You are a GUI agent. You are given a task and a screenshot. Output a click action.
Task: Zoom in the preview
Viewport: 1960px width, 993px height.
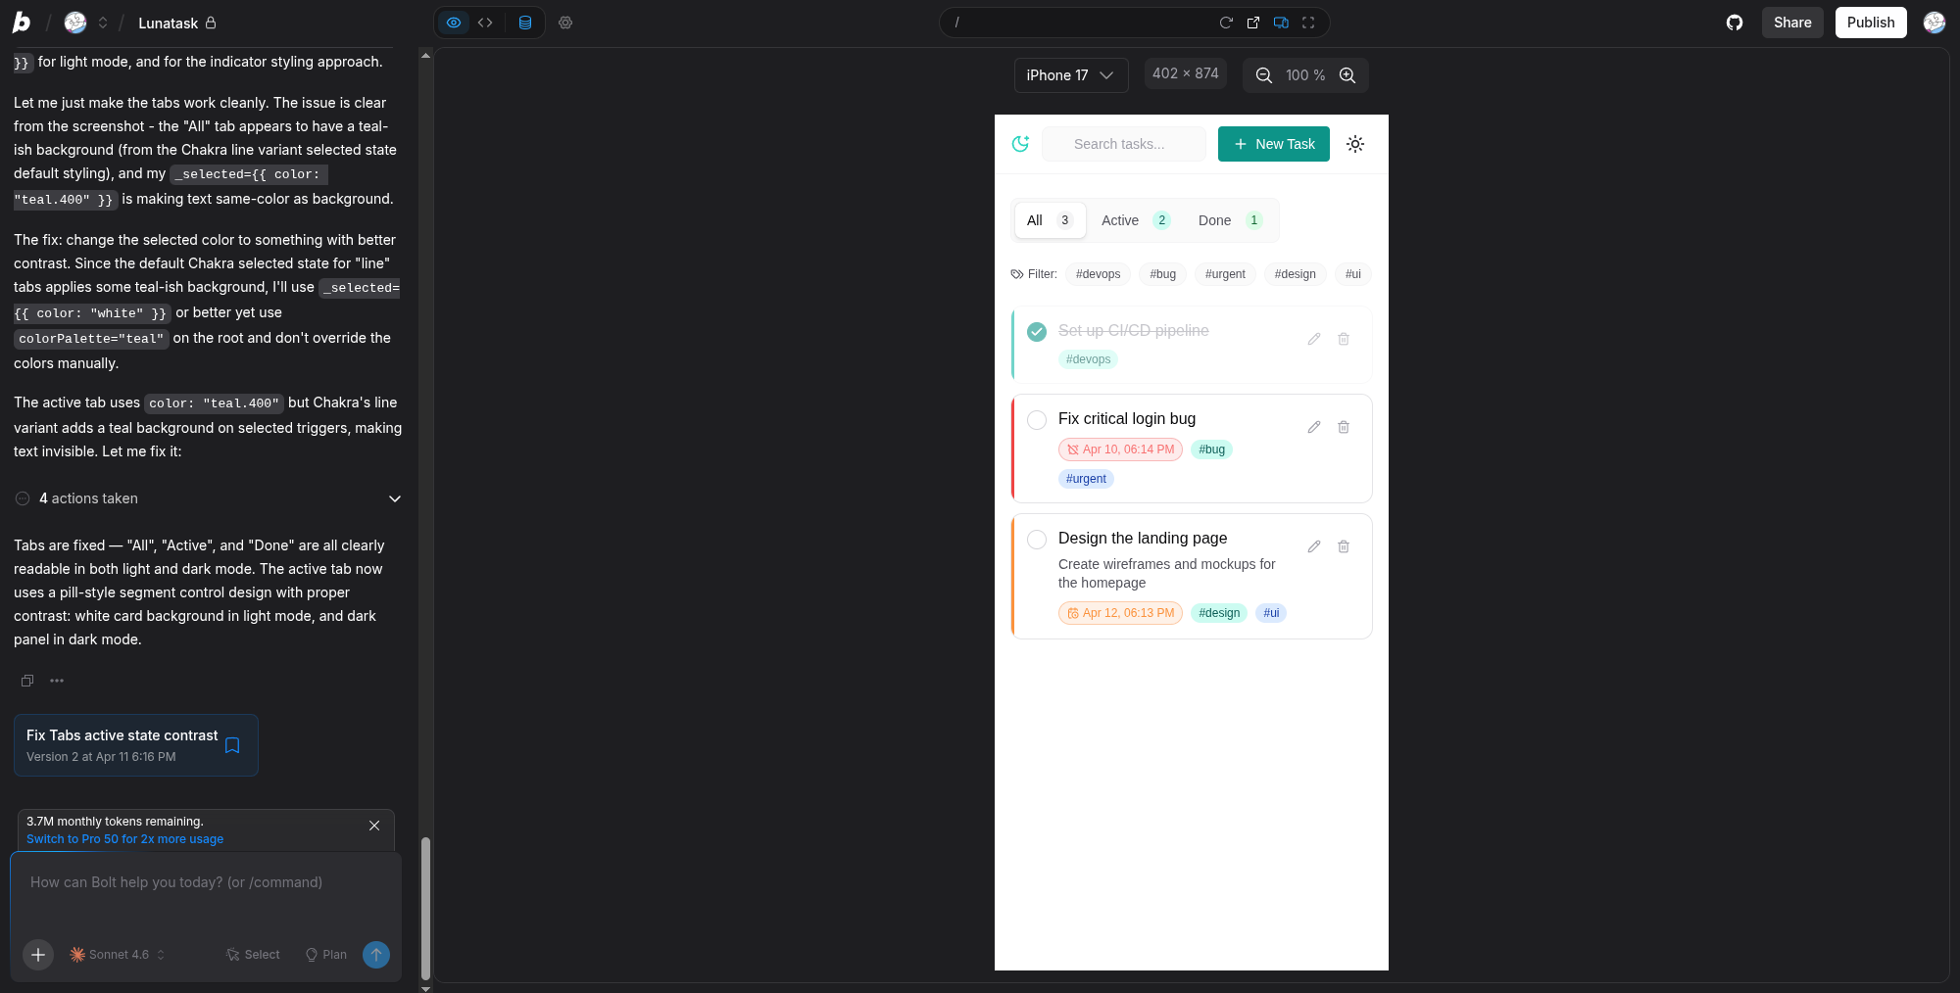pyautogui.click(x=1347, y=75)
